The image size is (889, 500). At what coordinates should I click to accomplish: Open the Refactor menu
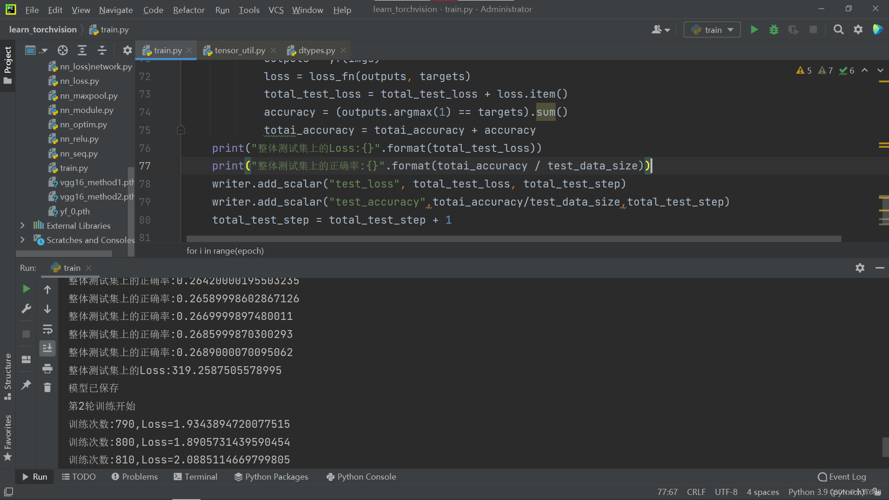tap(188, 10)
